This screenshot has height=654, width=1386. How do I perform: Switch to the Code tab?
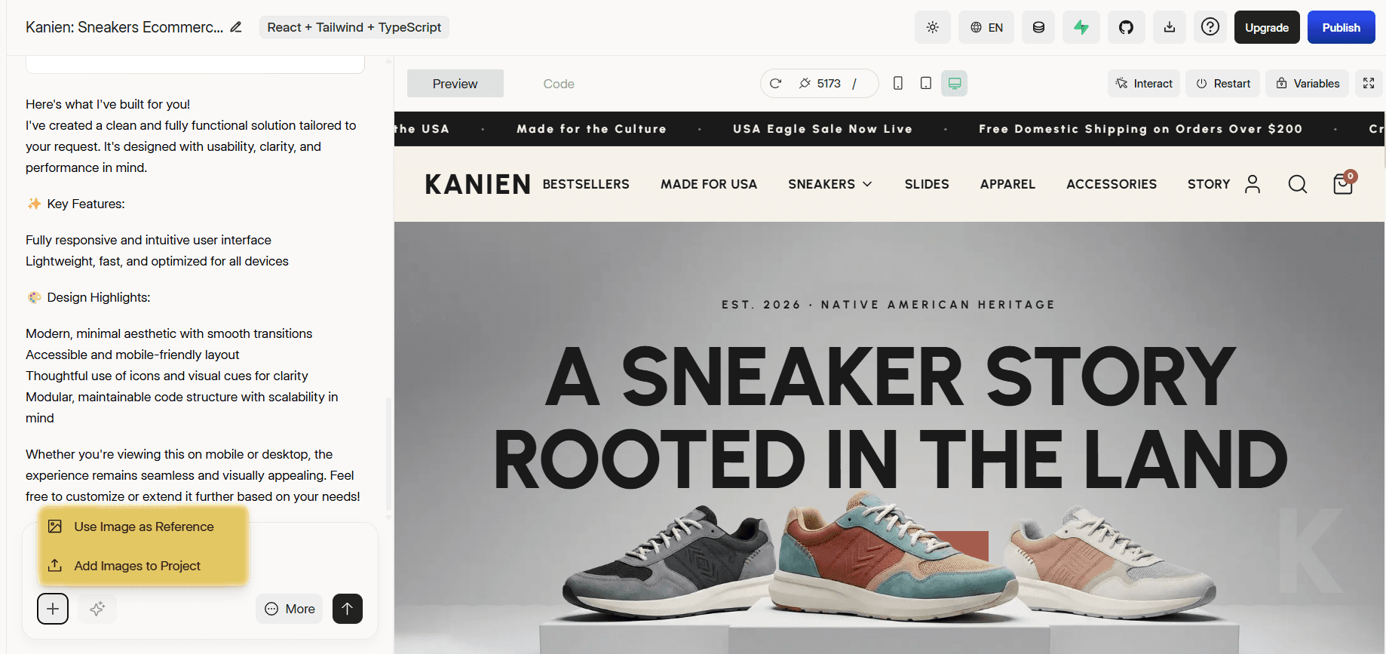pos(559,84)
